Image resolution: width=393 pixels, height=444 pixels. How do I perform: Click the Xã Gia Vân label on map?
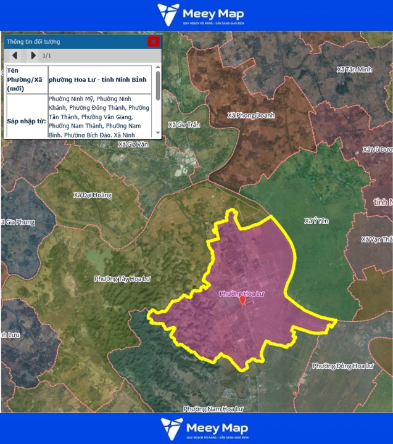tap(133, 145)
